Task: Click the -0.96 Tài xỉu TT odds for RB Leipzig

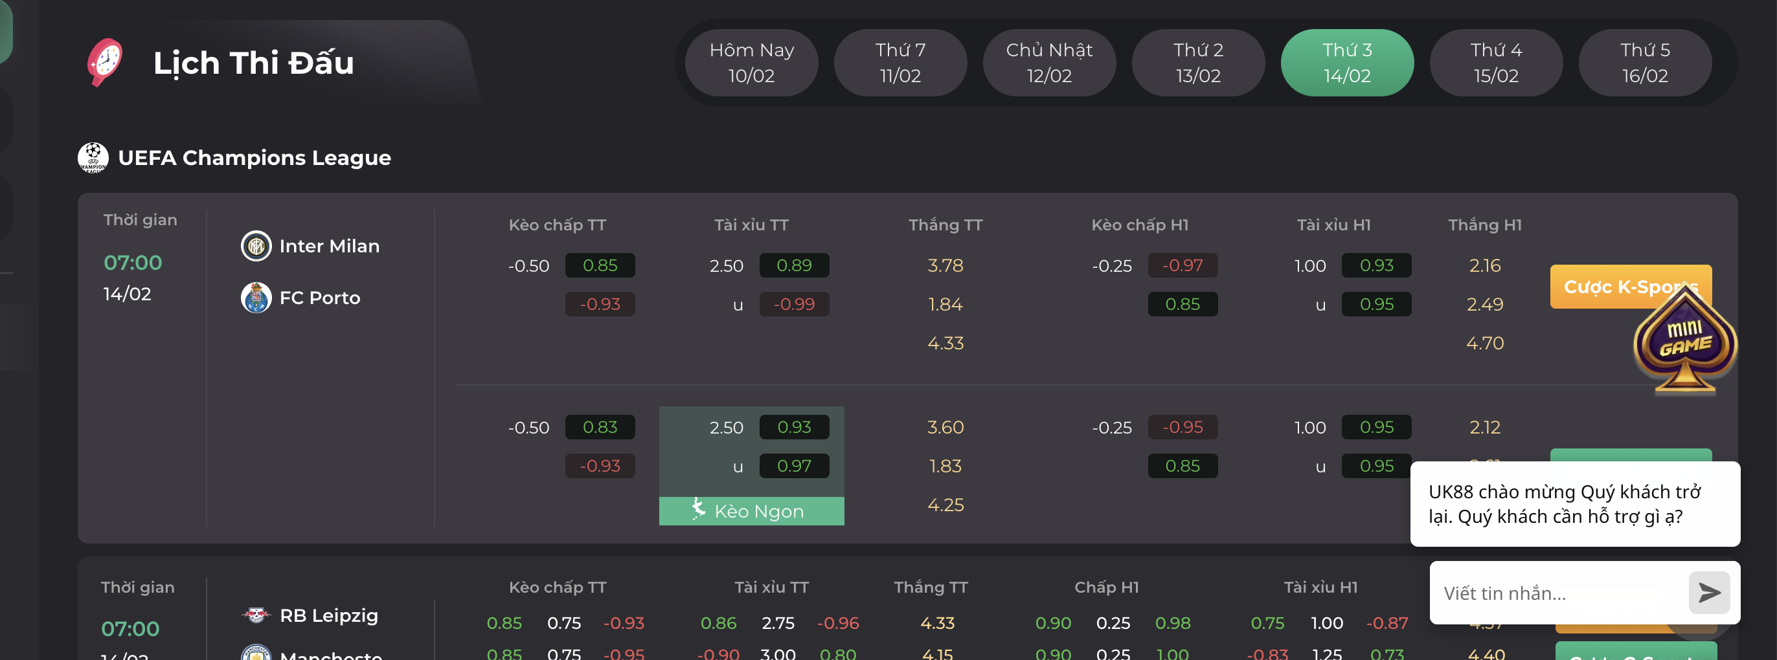Action: (837, 623)
